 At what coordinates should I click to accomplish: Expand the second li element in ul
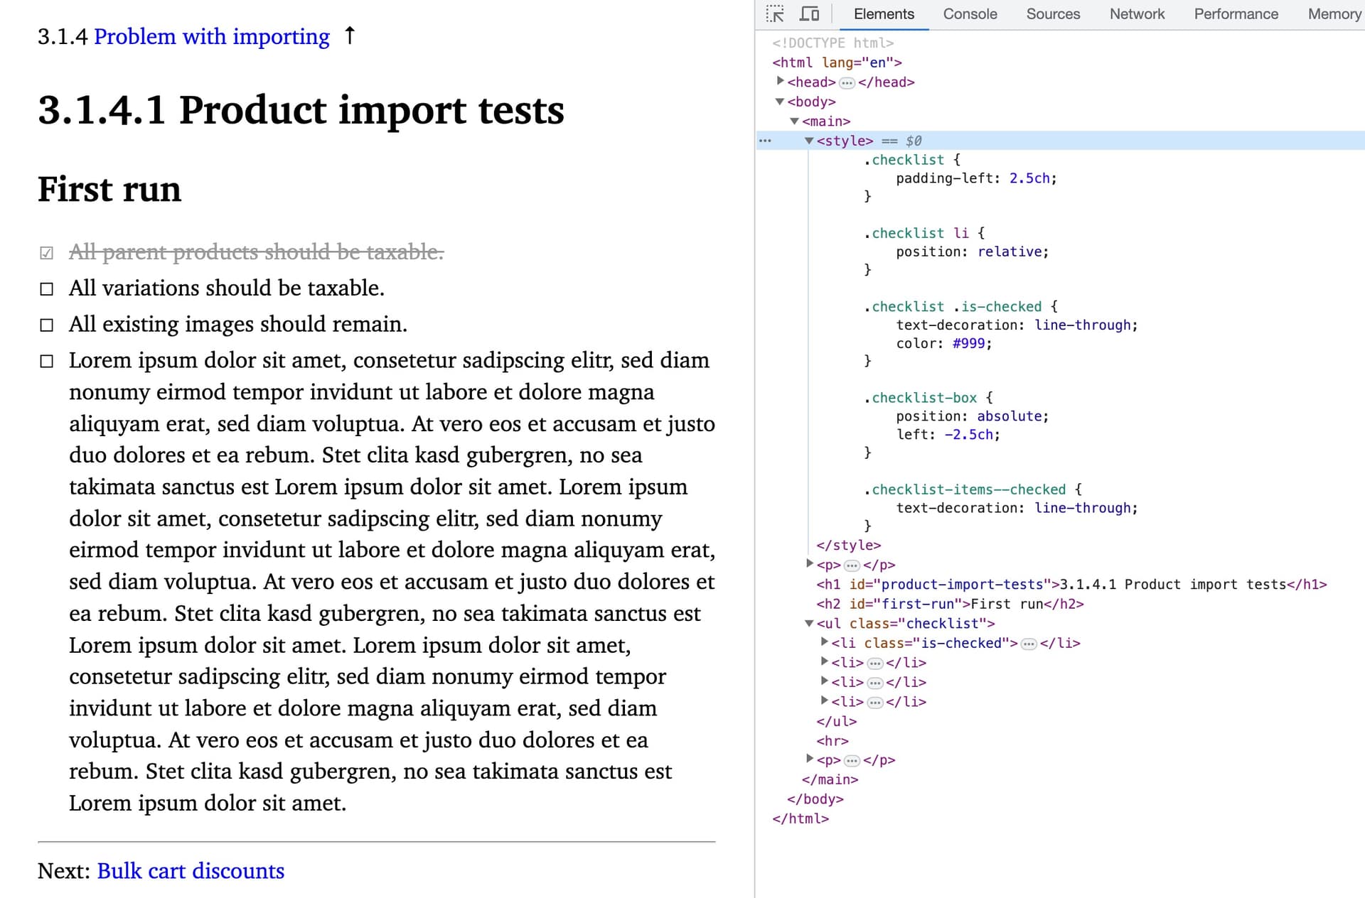(x=825, y=661)
